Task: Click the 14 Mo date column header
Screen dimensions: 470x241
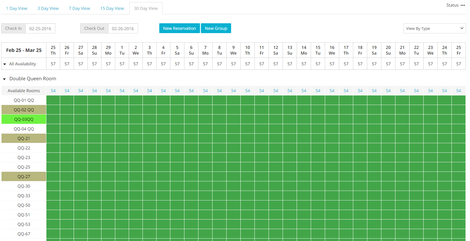Action: point(304,50)
